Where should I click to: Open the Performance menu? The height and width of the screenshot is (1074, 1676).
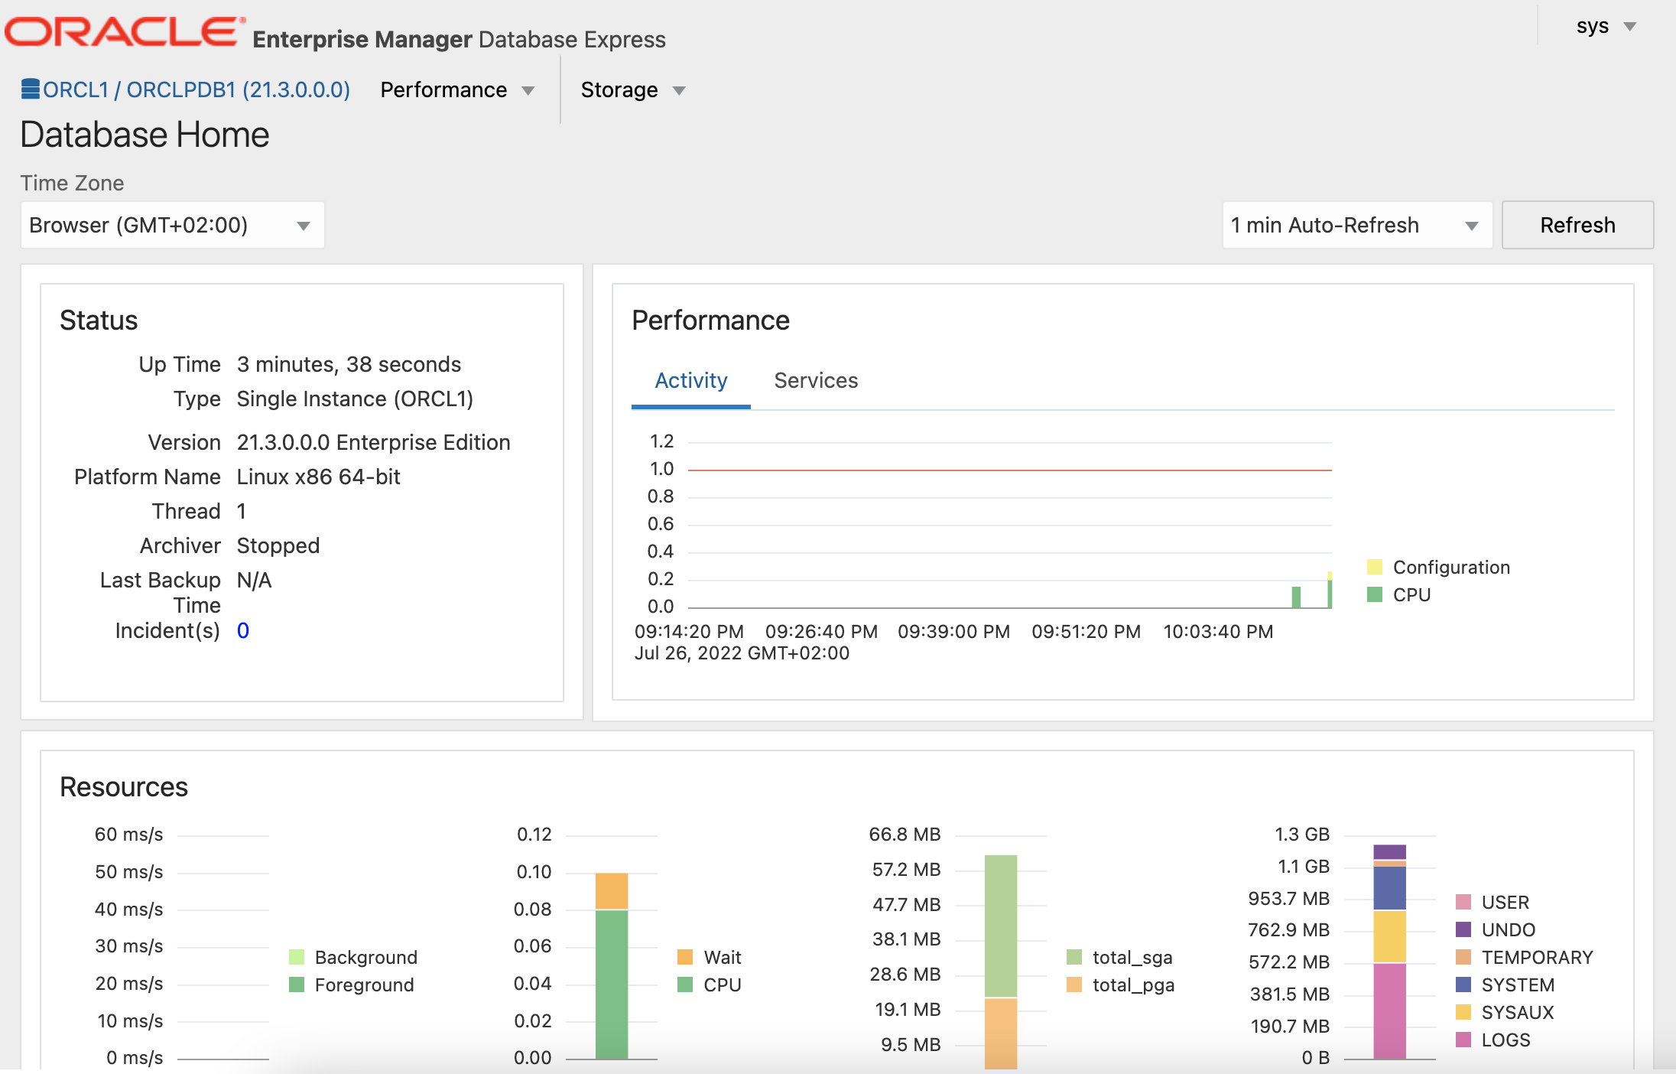click(457, 90)
